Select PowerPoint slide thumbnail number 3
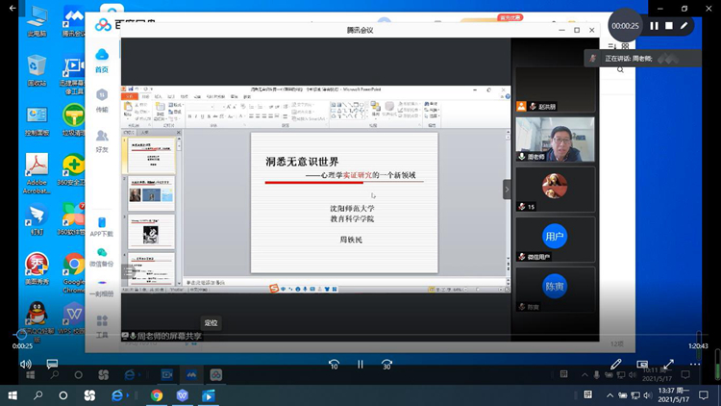The width and height of the screenshot is (721, 406). pos(151,232)
